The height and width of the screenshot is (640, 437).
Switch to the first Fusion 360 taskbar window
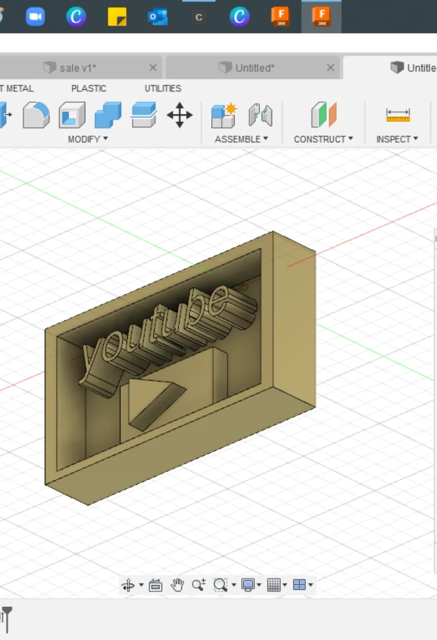click(x=280, y=17)
